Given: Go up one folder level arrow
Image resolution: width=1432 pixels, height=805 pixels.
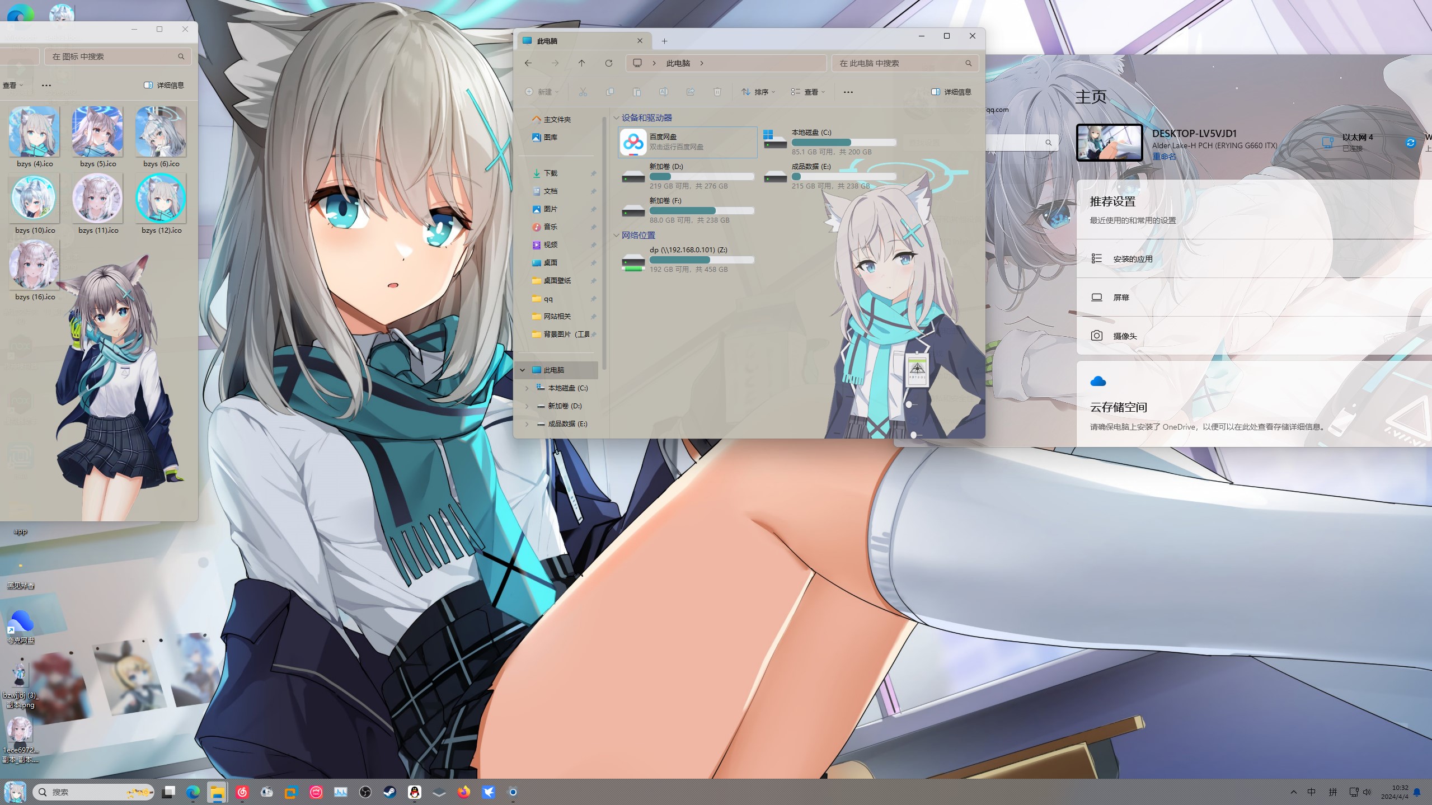Looking at the screenshot, I should (581, 63).
